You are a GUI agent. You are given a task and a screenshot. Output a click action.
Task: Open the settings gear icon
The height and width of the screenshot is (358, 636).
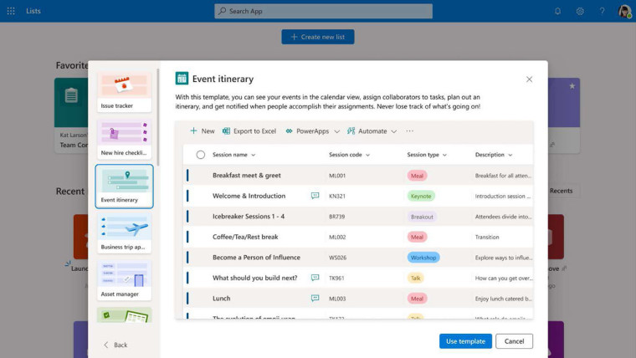(580, 11)
